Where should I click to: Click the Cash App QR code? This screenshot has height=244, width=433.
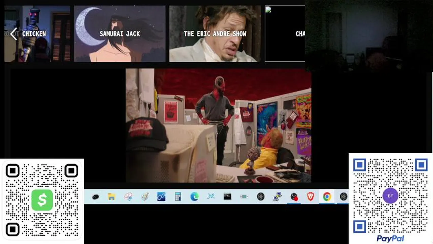[x=42, y=200]
